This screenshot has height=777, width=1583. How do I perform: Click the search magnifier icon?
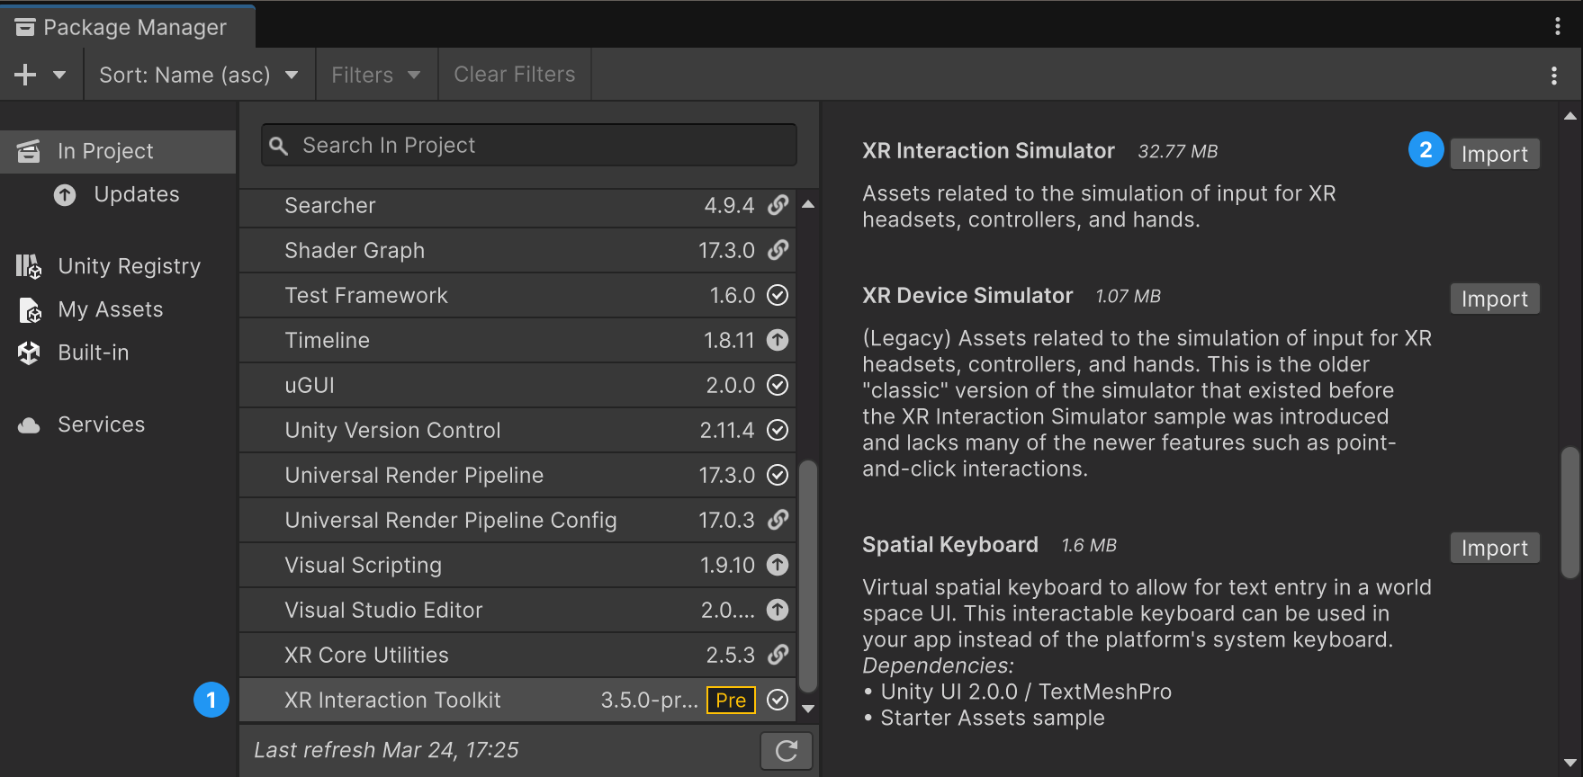click(x=279, y=146)
